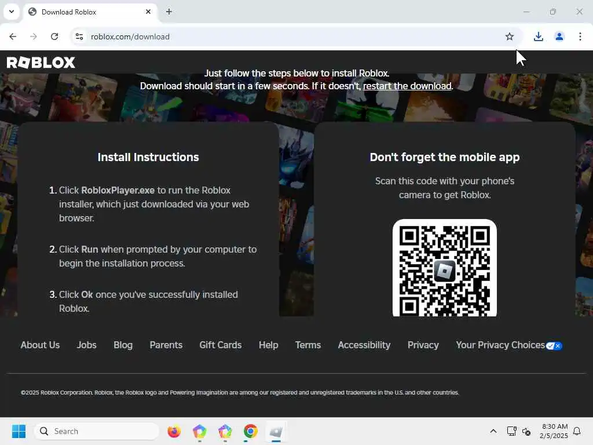Show hidden system tray icons
This screenshot has height=445, width=593.
click(x=493, y=431)
